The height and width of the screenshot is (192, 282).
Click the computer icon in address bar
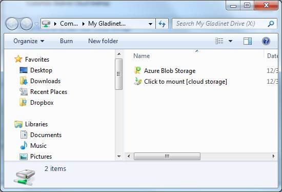(x=46, y=24)
